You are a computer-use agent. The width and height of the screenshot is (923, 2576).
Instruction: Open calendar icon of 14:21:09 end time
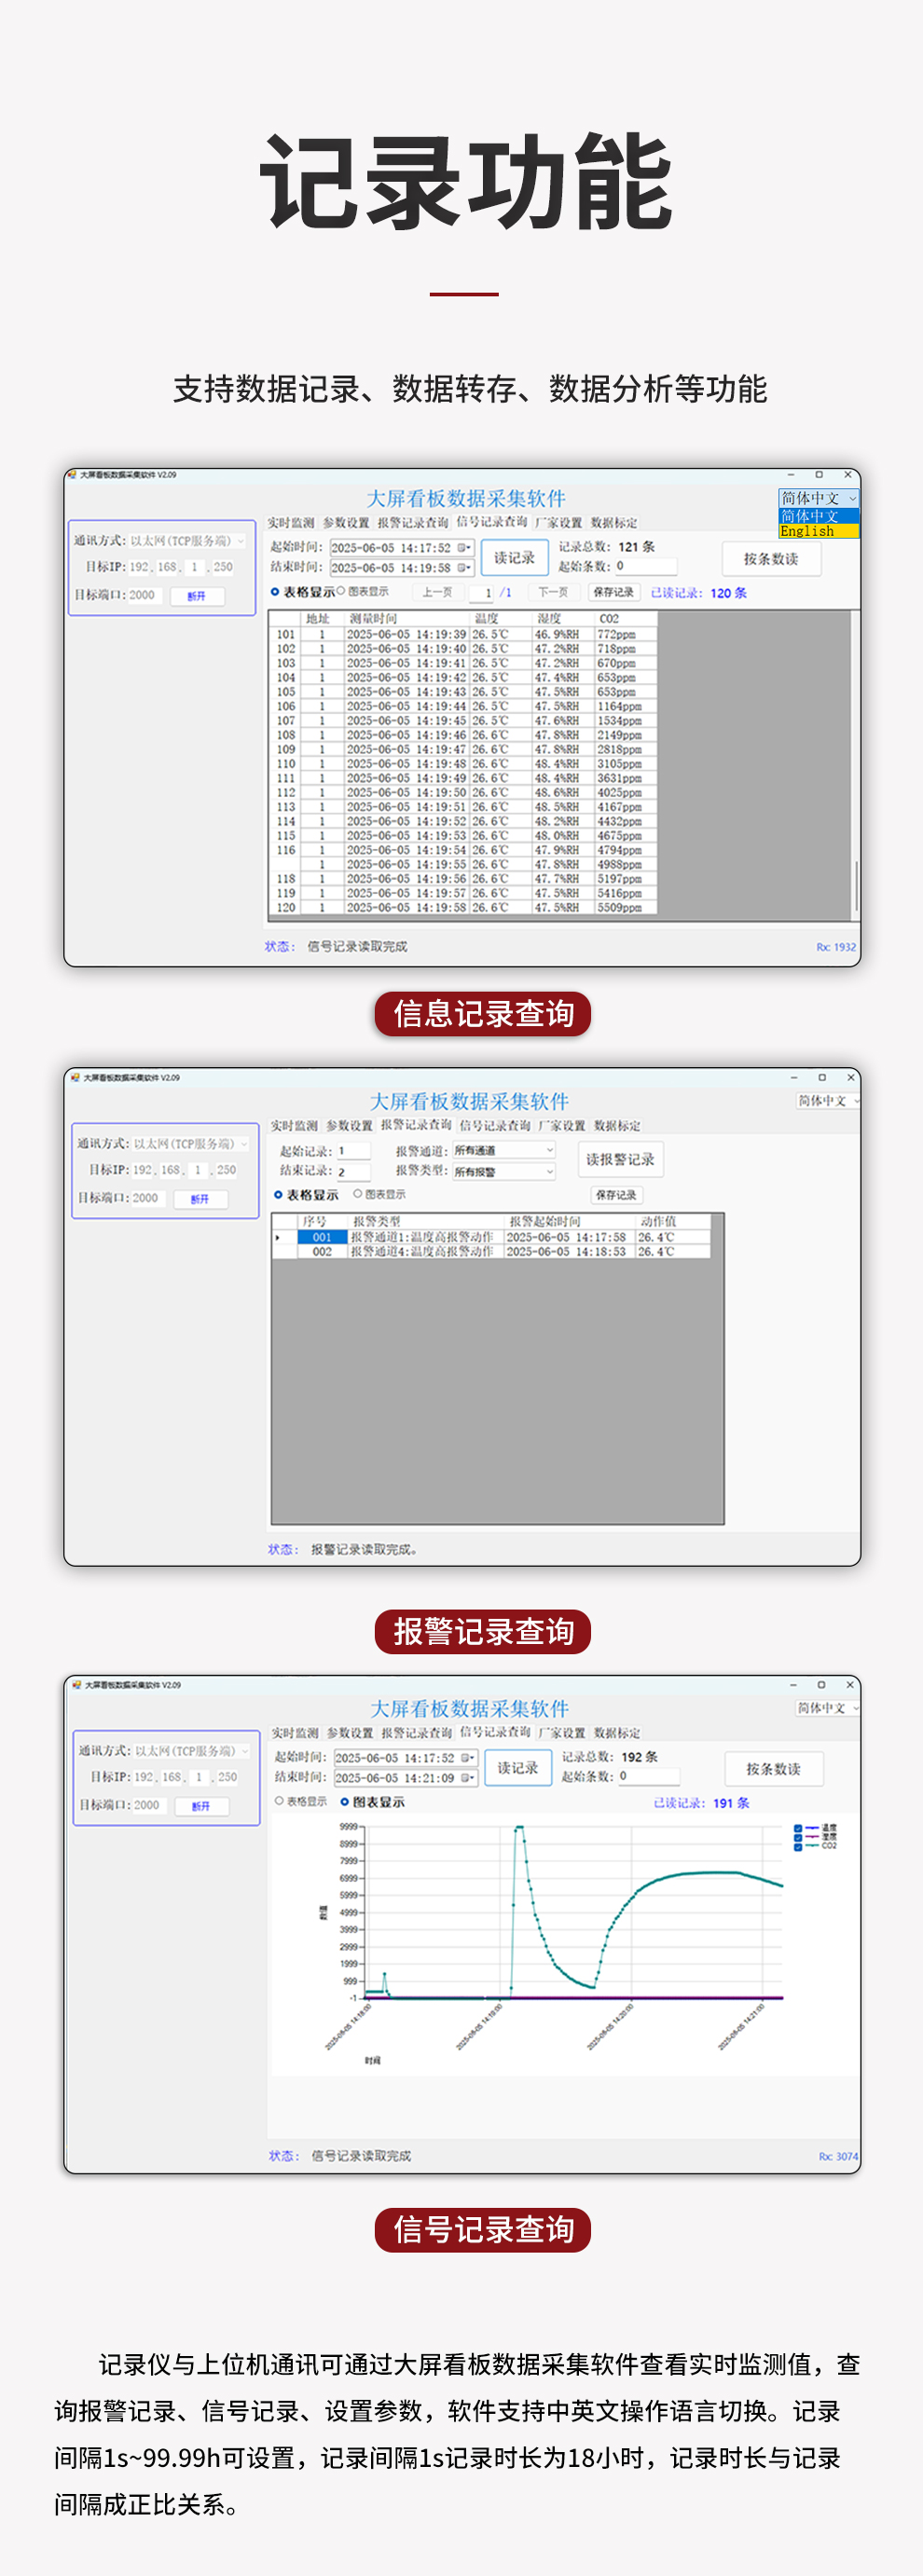coord(467,1777)
